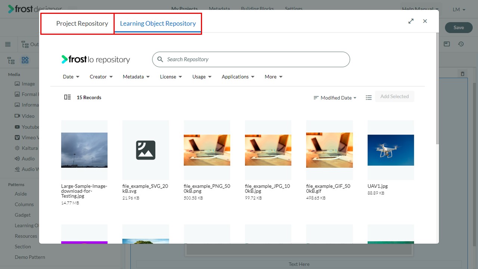Click the file name file_example_SVG_20kB.svg
478x269 pixels.
tap(145, 188)
